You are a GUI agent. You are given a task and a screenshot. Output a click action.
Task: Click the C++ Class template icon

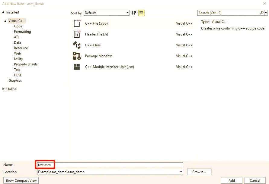(77, 45)
